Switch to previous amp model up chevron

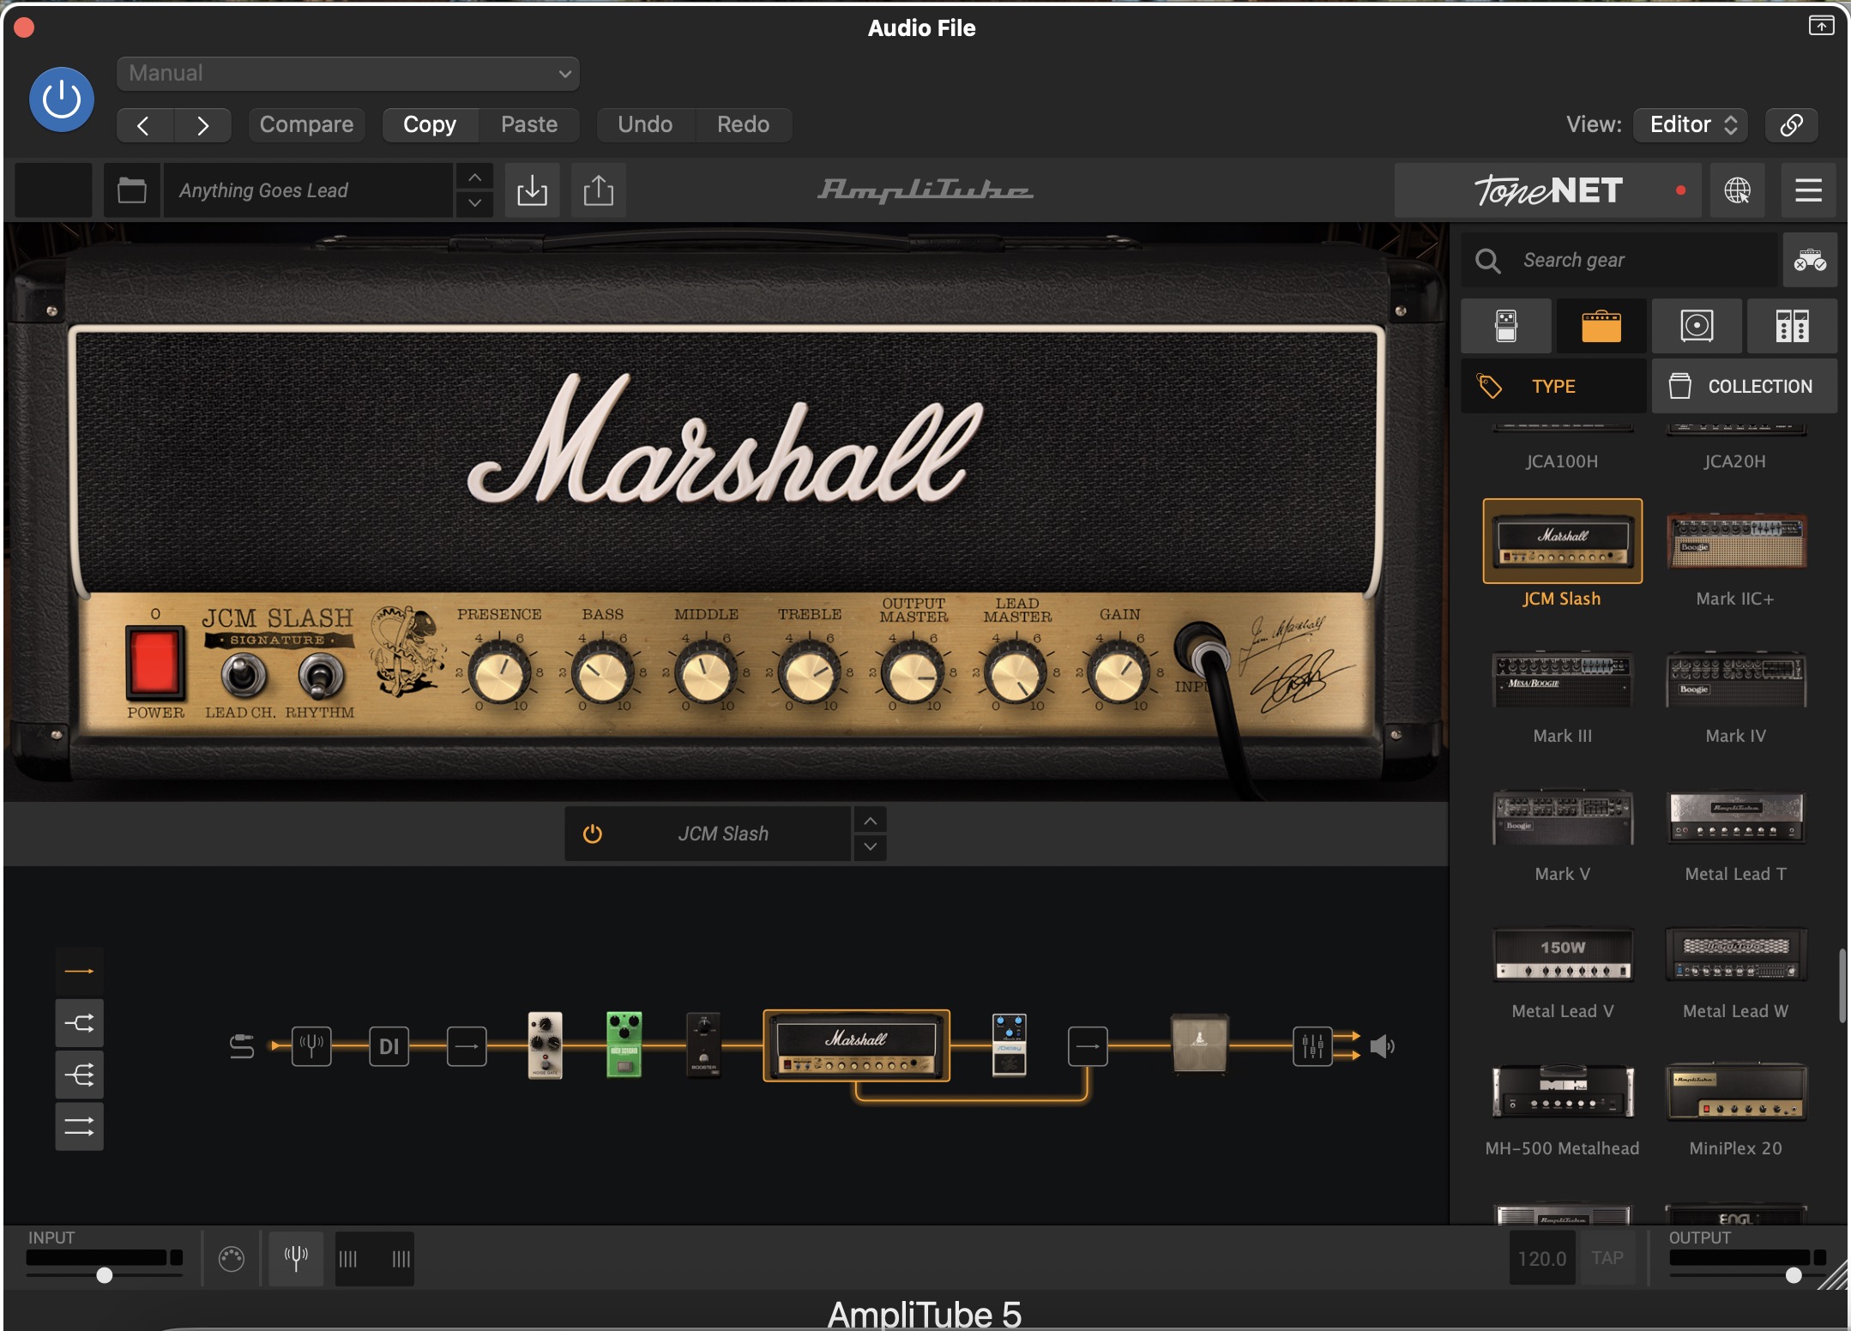[870, 822]
